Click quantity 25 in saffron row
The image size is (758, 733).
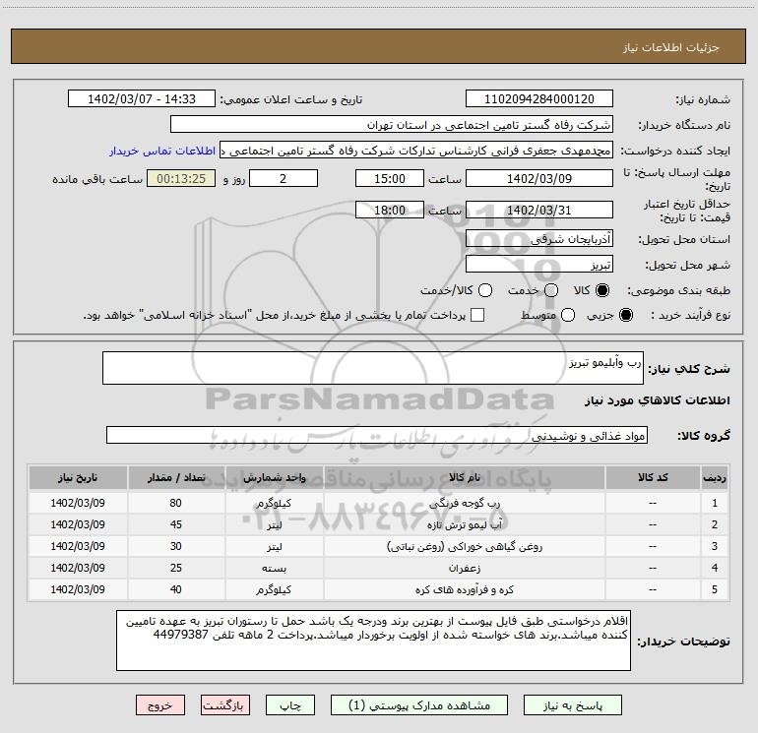pyautogui.click(x=175, y=569)
